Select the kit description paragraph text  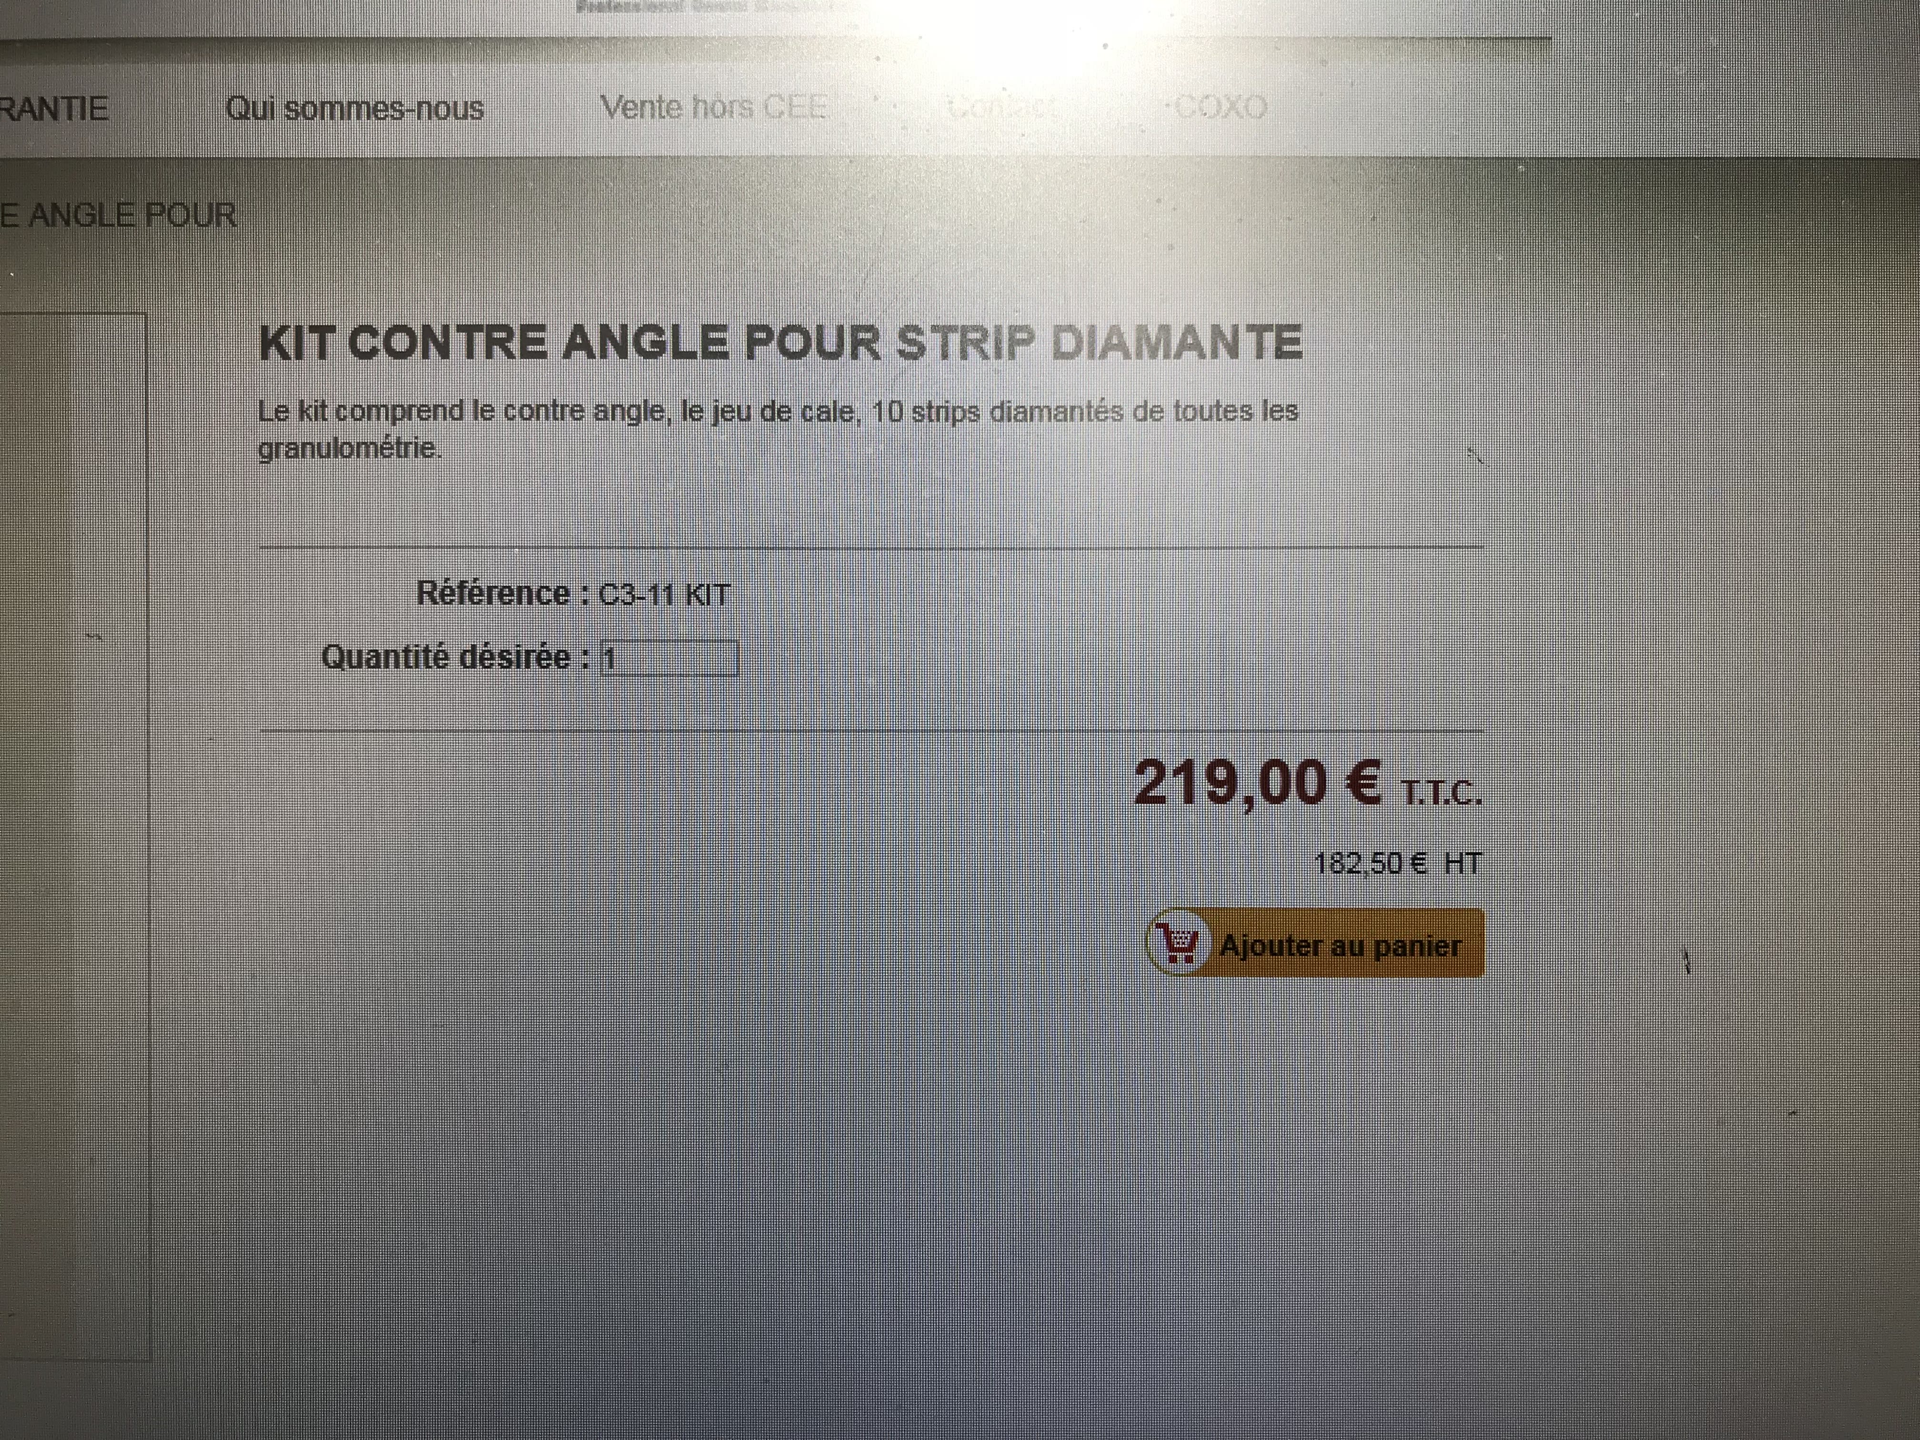pos(778,430)
